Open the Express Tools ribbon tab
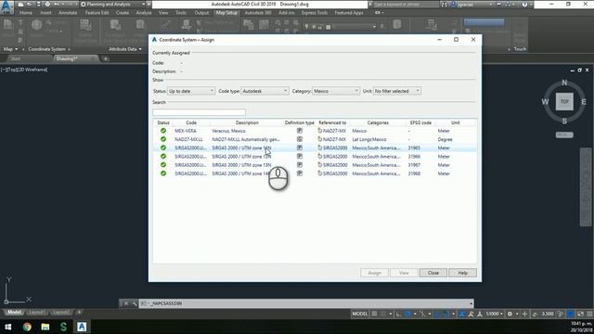 (315, 12)
